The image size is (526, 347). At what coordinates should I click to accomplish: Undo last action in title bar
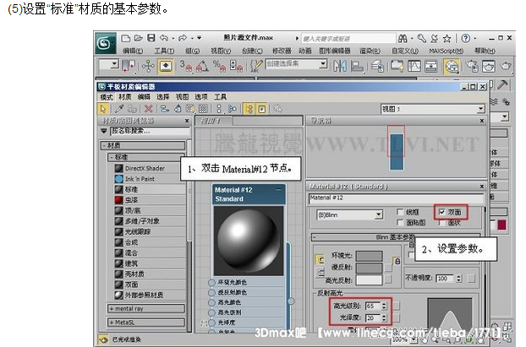(164, 38)
